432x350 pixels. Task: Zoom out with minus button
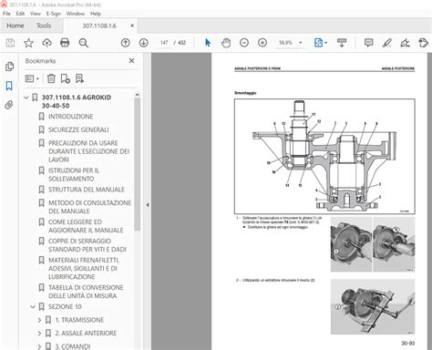point(244,43)
